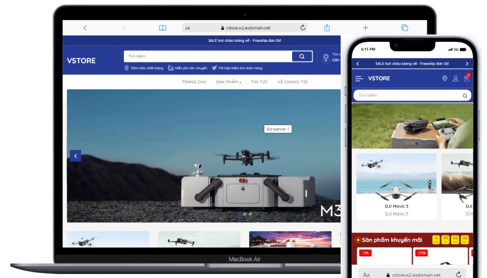Click the forward arrow in MacBook Safari
The width and height of the screenshot is (487, 278).
(123, 28)
